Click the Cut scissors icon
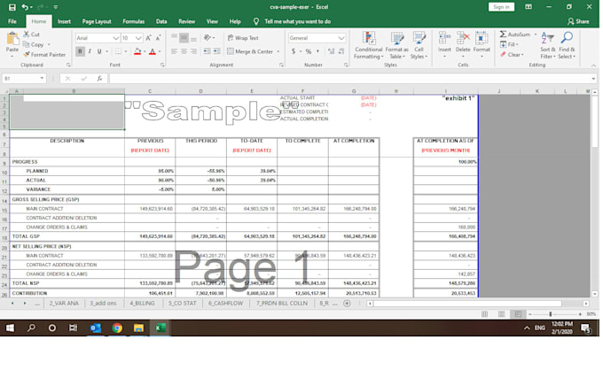 tap(26, 35)
